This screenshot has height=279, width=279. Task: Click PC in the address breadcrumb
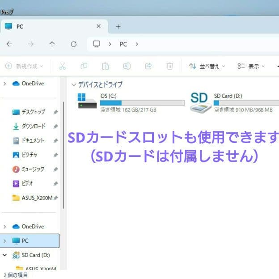[123, 44]
